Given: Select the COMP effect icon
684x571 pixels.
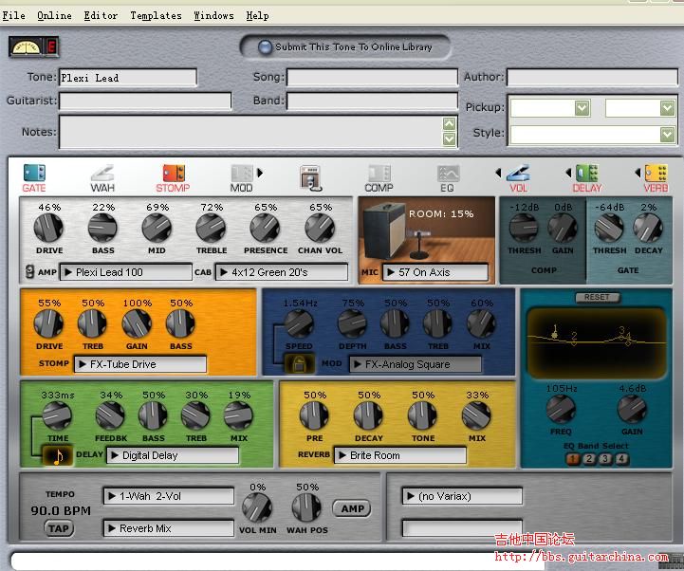Looking at the screenshot, I should (379, 175).
